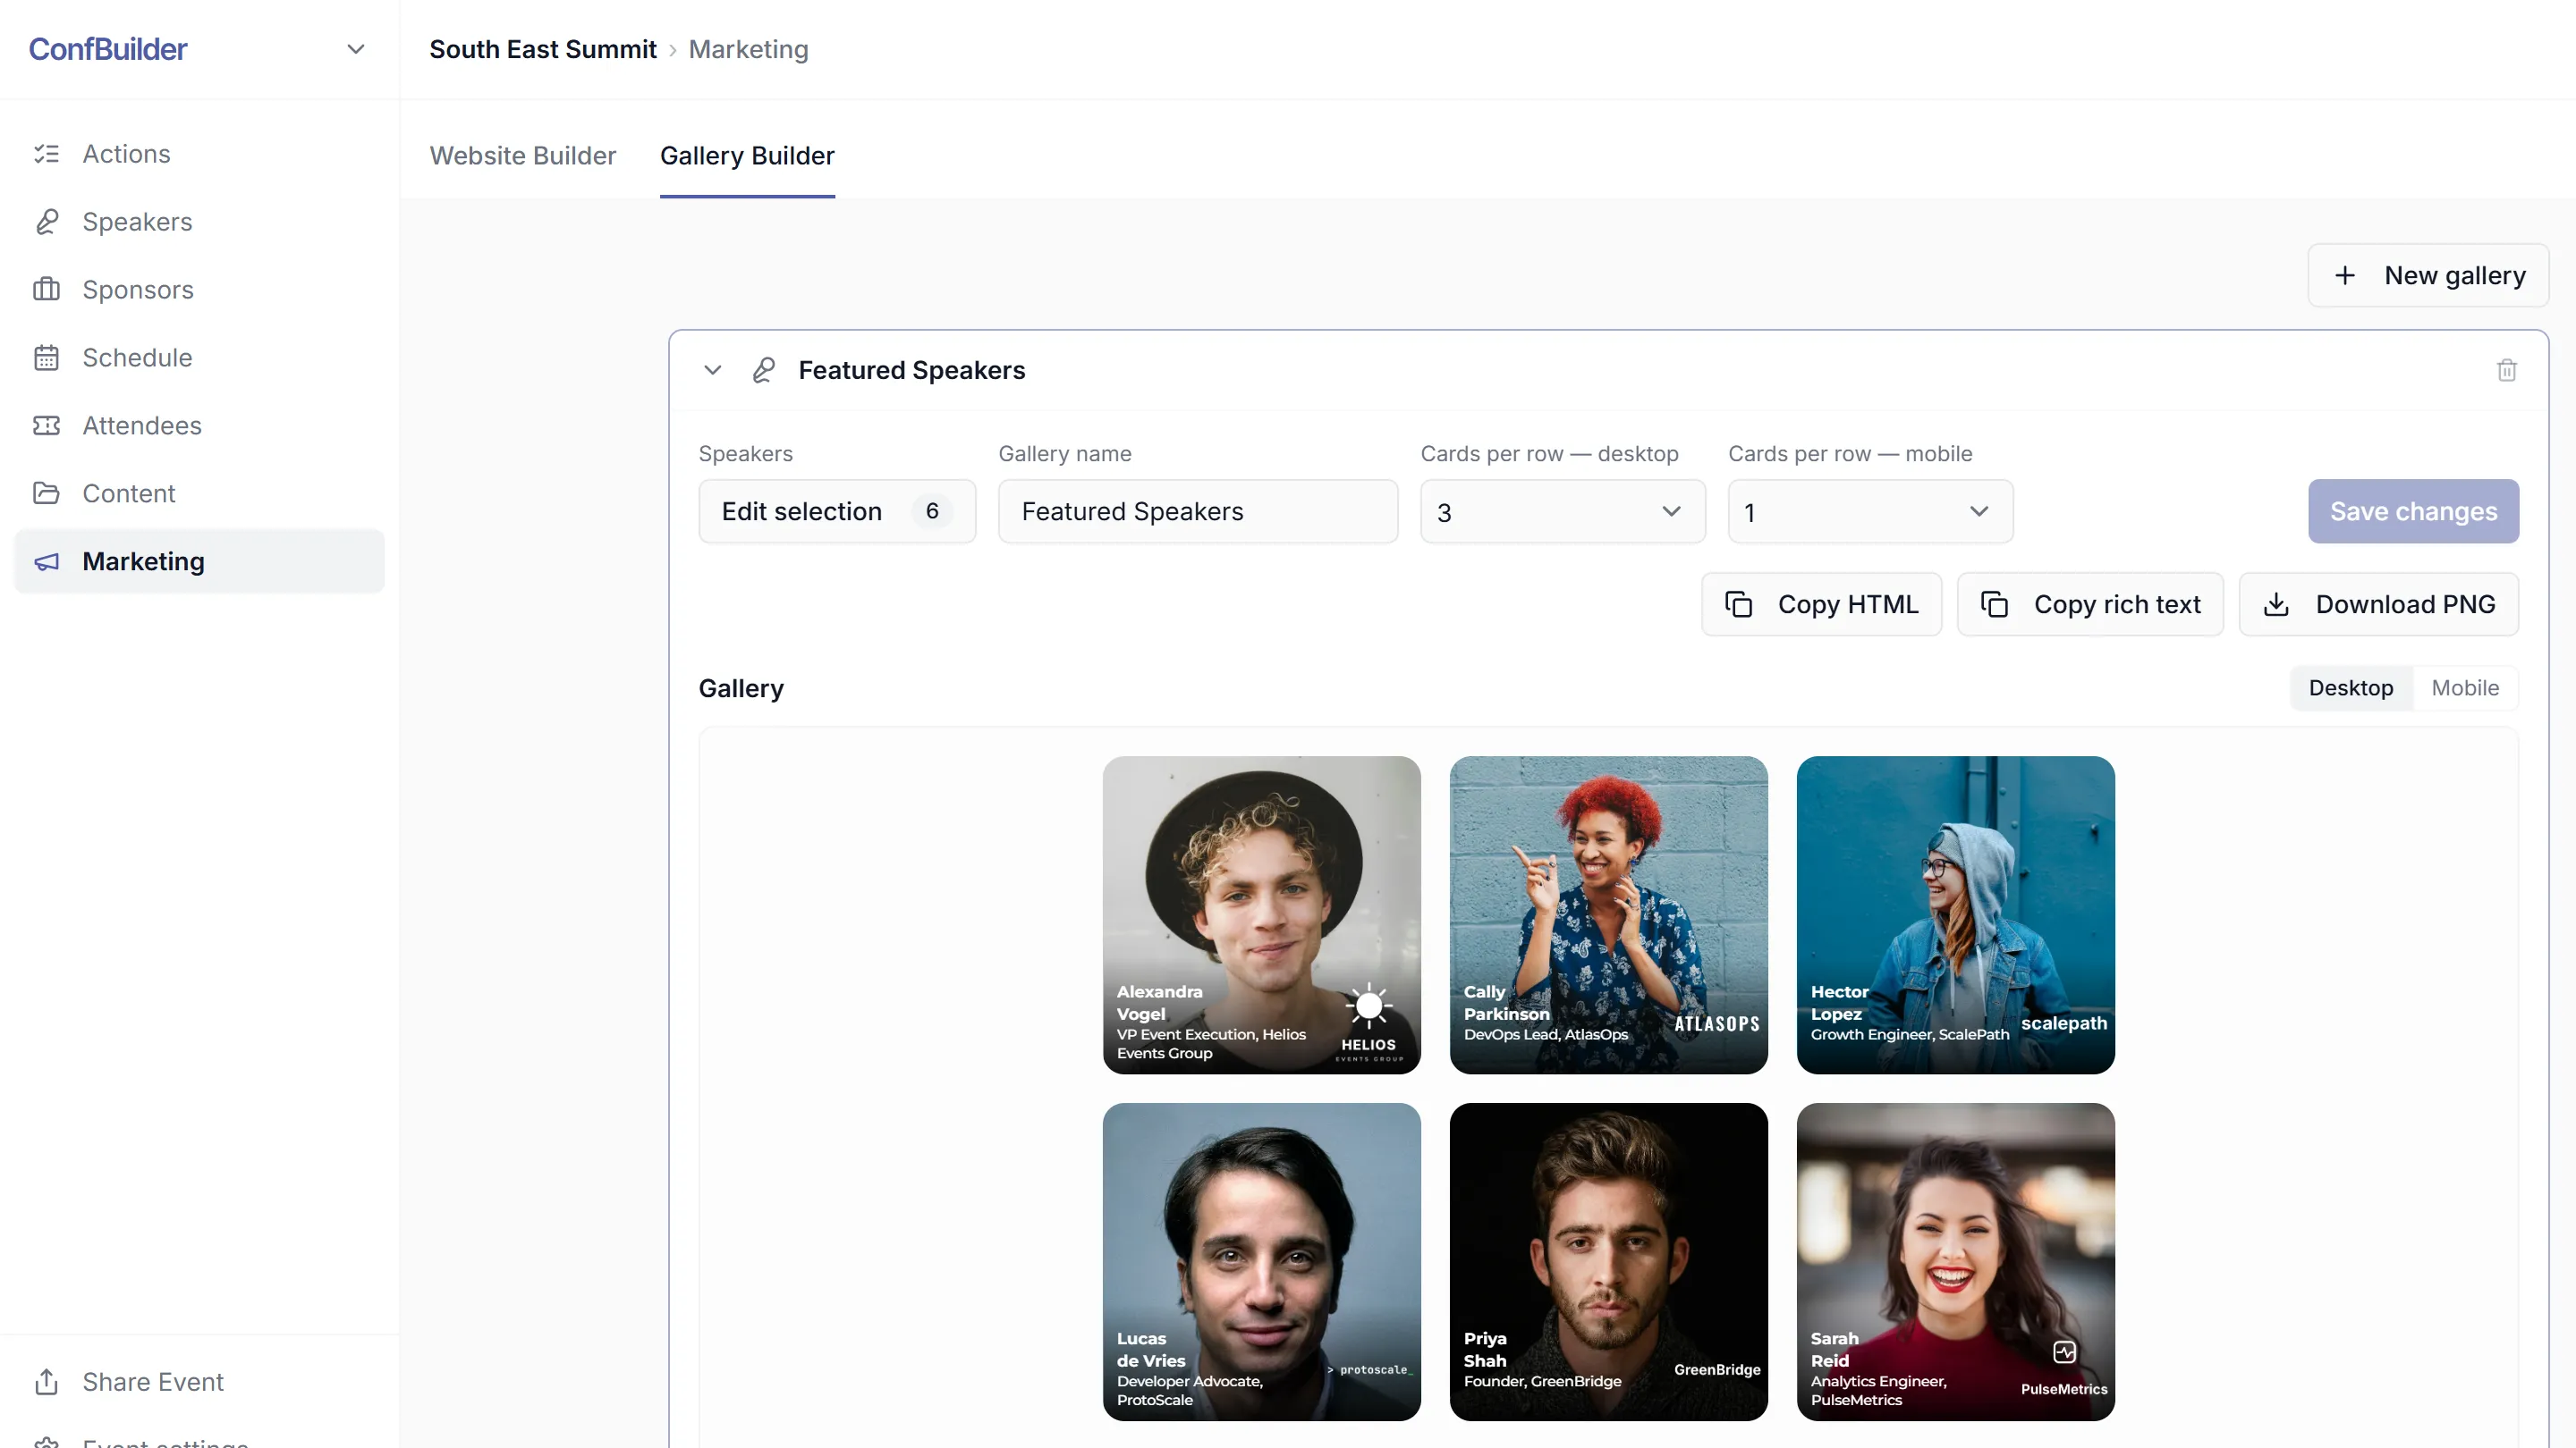2576x1448 pixels.
Task: Click the Actions checklist icon in sidebar
Action: click(x=46, y=154)
